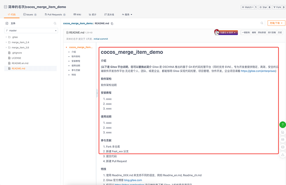
Task: Open the 马建仓 AI 助手 dropdown
Action: click(x=228, y=33)
